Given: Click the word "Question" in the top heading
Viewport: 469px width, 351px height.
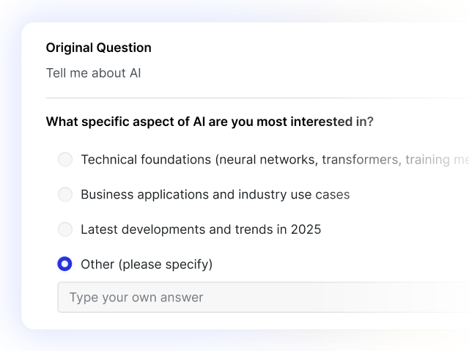Looking at the screenshot, I should click(x=124, y=48).
